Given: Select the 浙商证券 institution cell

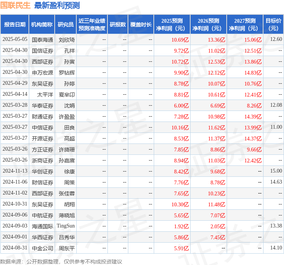Looking at the screenshot, I should 43,161.
